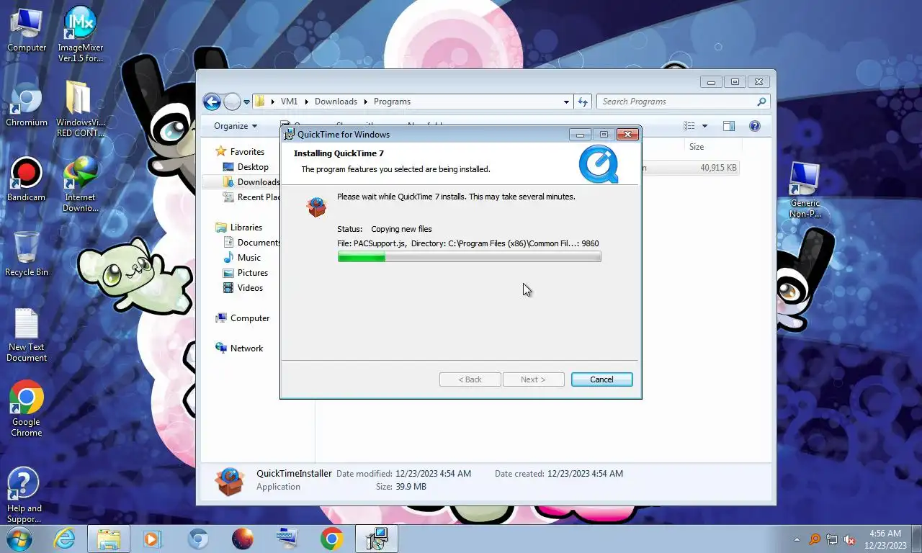Open the Organize menu
Screen dimensions: 922x553
pos(236,126)
